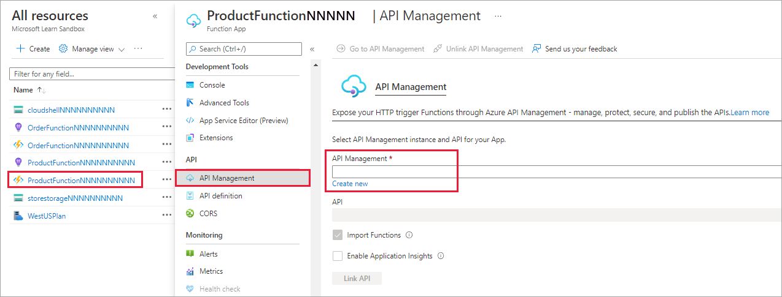Image resolution: width=782 pixels, height=297 pixels.
Task: Select the Extensions icon in sidebar
Action: (190, 138)
